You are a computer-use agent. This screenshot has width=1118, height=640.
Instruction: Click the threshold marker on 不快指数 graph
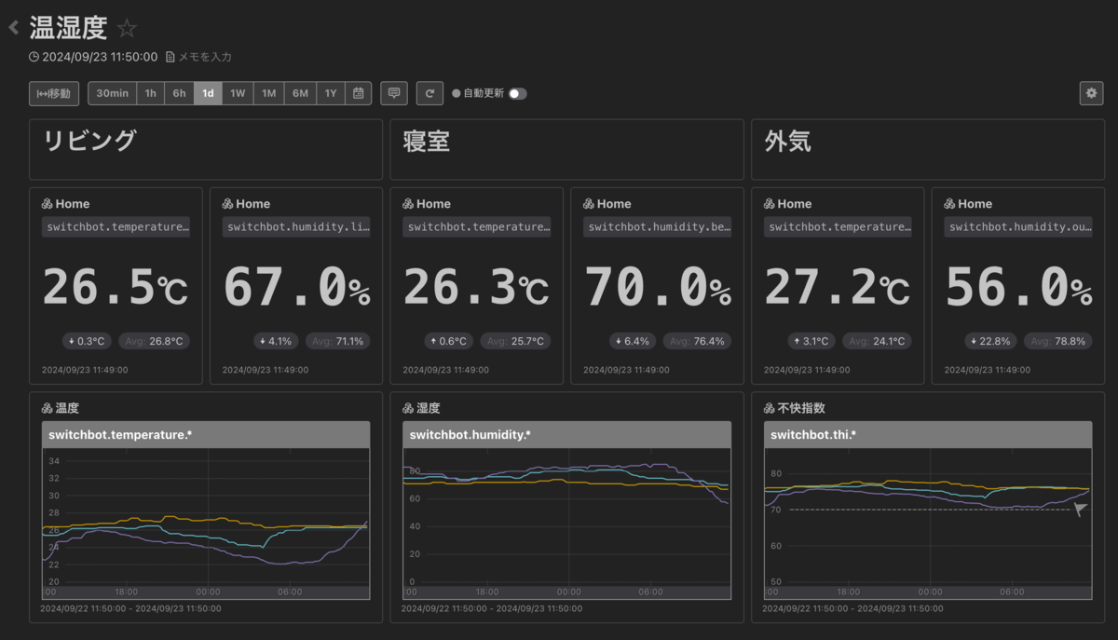coord(1081,510)
